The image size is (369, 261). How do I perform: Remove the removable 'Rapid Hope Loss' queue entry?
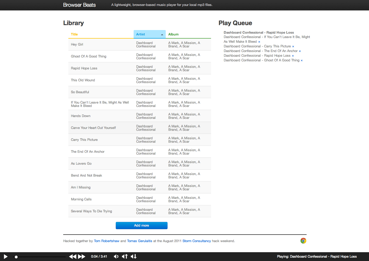pyautogui.click(x=293, y=56)
